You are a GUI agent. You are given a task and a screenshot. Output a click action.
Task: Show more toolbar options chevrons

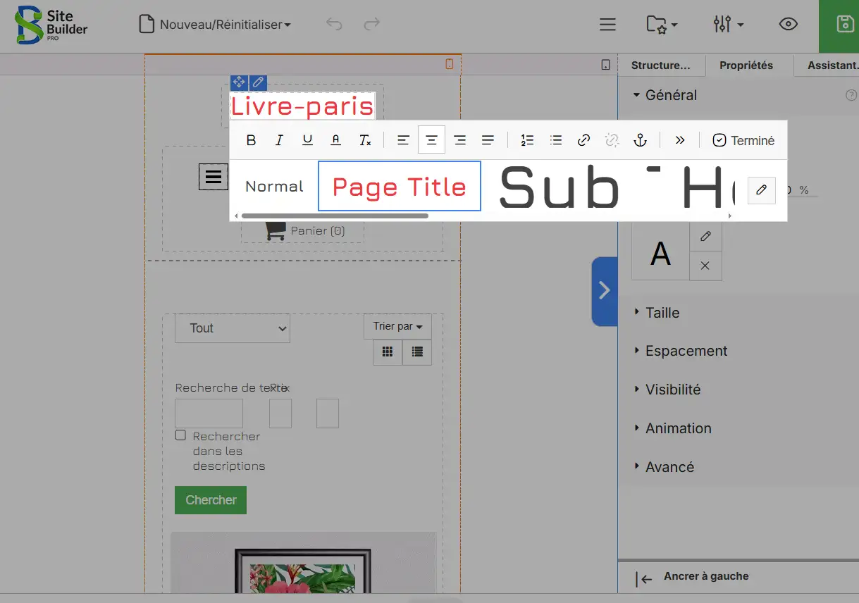680,140
